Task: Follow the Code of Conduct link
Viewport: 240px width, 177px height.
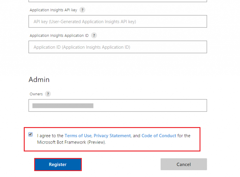Action: (159, 136)
